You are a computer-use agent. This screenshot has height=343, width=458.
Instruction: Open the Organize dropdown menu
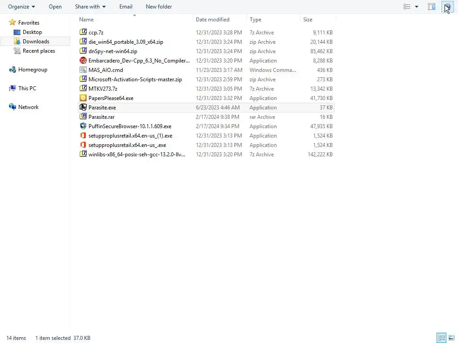point(21,6)
